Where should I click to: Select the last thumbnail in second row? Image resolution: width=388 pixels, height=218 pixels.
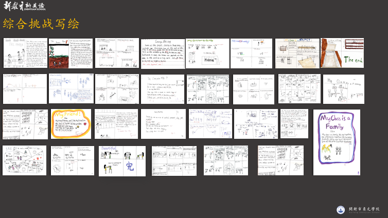point(343,89)
